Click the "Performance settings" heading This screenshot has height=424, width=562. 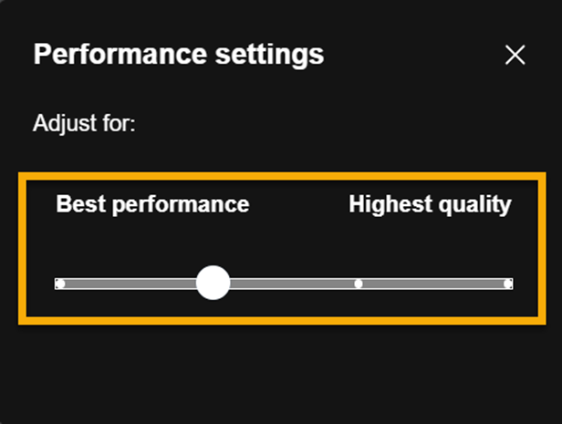click(x=179, y=55)
